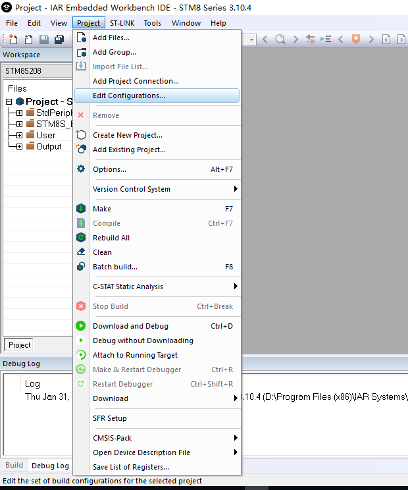Open the Help menu
The width and height of the screenshot is (408, 490).
click(218, 23)
